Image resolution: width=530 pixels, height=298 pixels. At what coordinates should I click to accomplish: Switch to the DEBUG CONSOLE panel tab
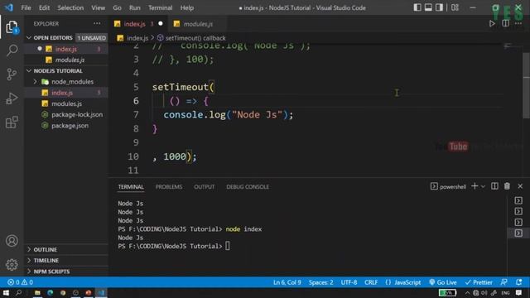(x=248, y=187)
